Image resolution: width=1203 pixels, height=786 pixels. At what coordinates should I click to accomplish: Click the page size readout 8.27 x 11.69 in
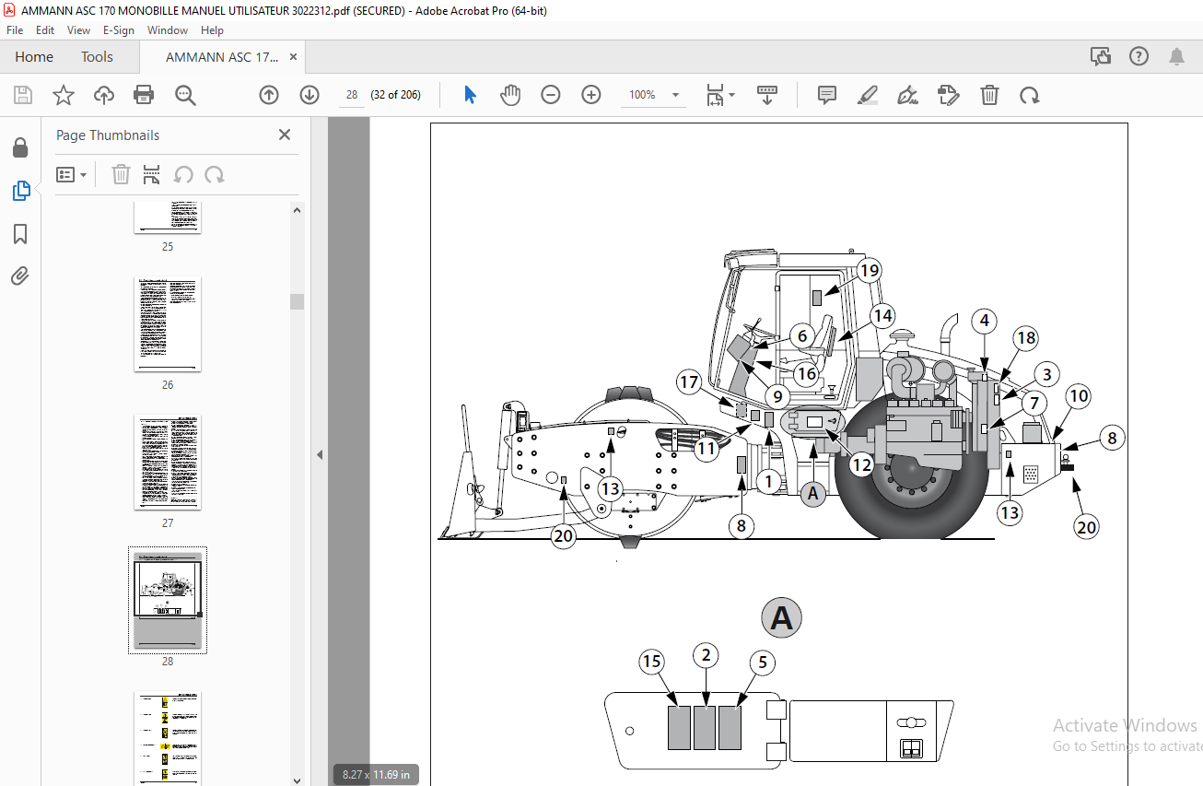(x=376, y=774)
